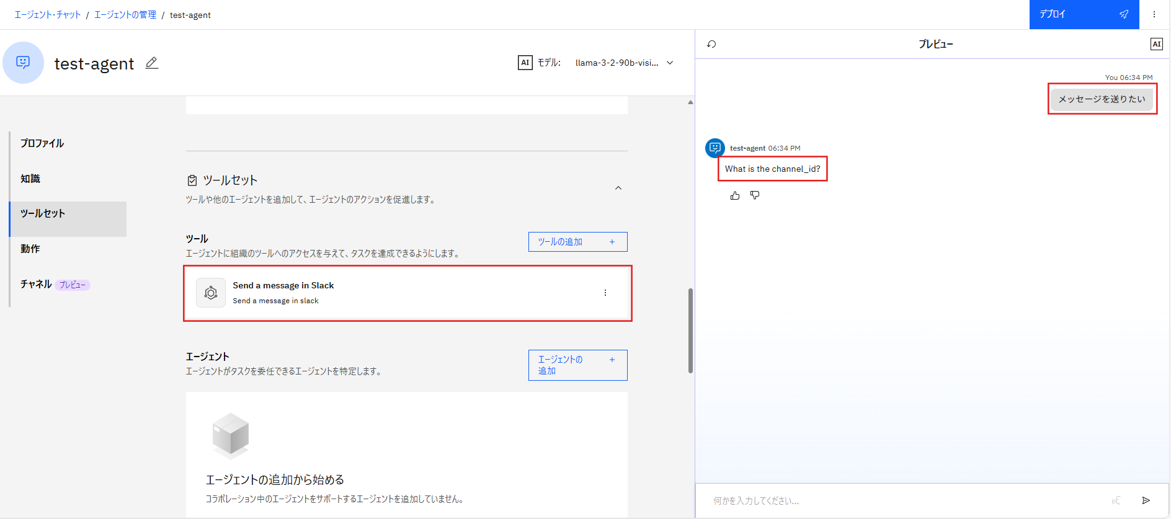Click the エージェントの追加から始める heading
Viewport: 1171px width, 519px height.
275,480
